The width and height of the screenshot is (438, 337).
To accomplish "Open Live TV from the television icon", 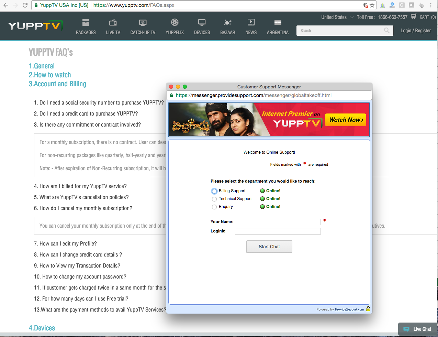I will [x=113, y=23].
